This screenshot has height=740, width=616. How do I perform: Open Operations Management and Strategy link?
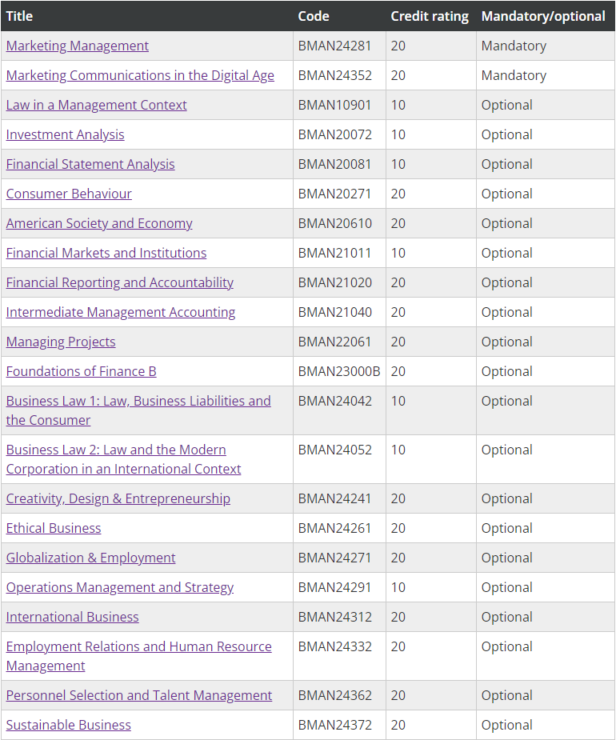(120, 587)
